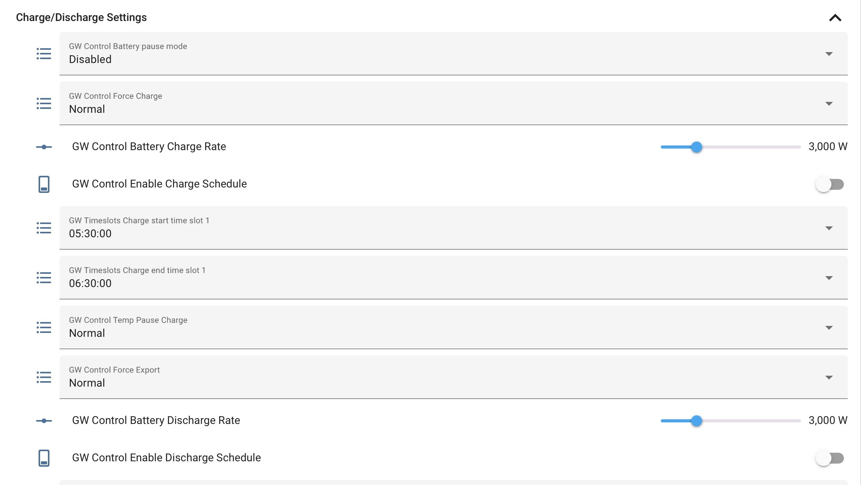Click slider icon next to Battery Discharge Rate
Screen dimensions: 861x485
point(44,421)
